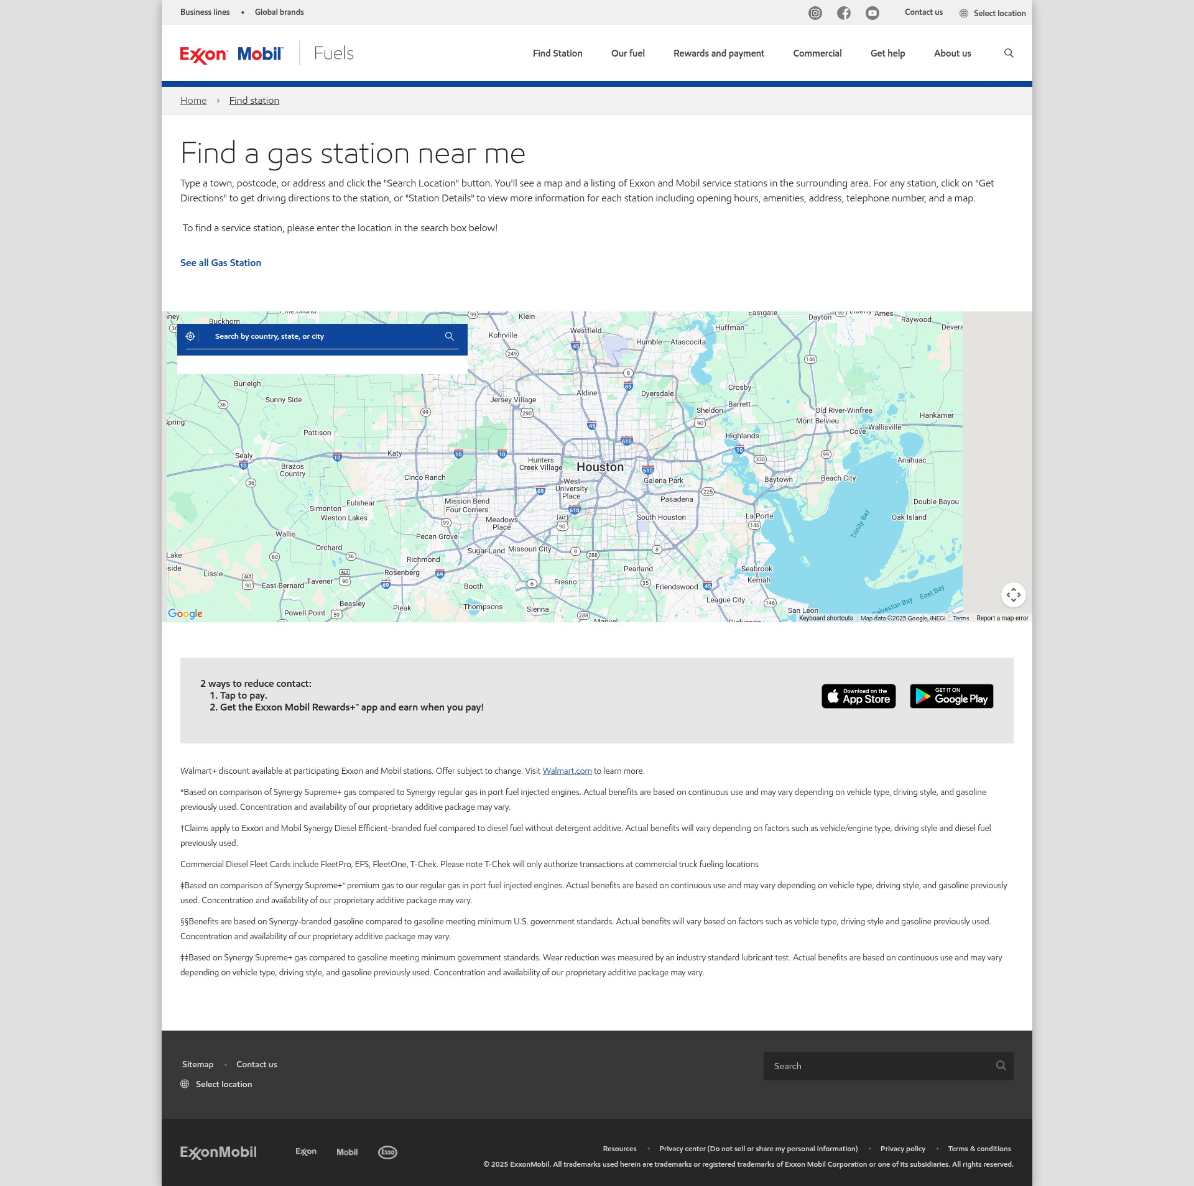This screenshot has height=1186, width=1194.
Task: Expand Business lines in top bar
Action: (205, 12)
